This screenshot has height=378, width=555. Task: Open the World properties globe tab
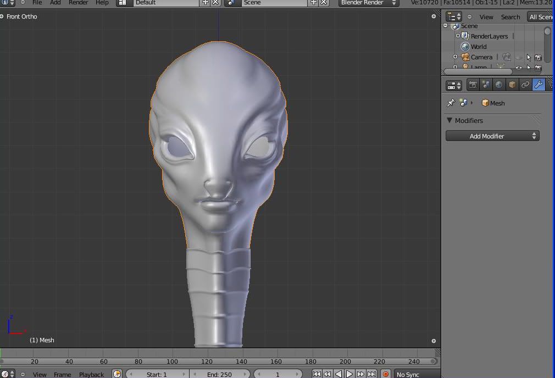[x=499, y=85]
